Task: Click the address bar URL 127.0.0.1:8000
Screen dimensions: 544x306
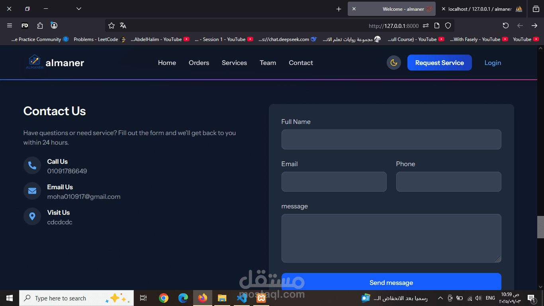Action: pos(393,25)
